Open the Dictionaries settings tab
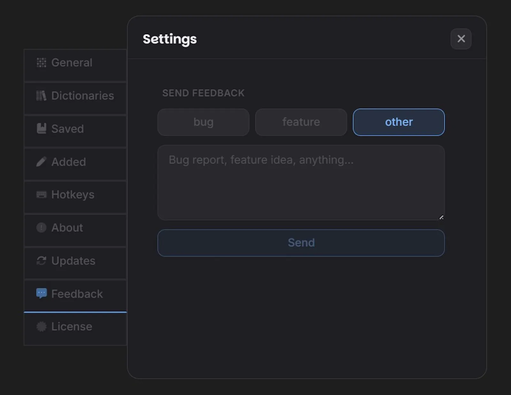This screenshot has width=511, height=395. 75,98
